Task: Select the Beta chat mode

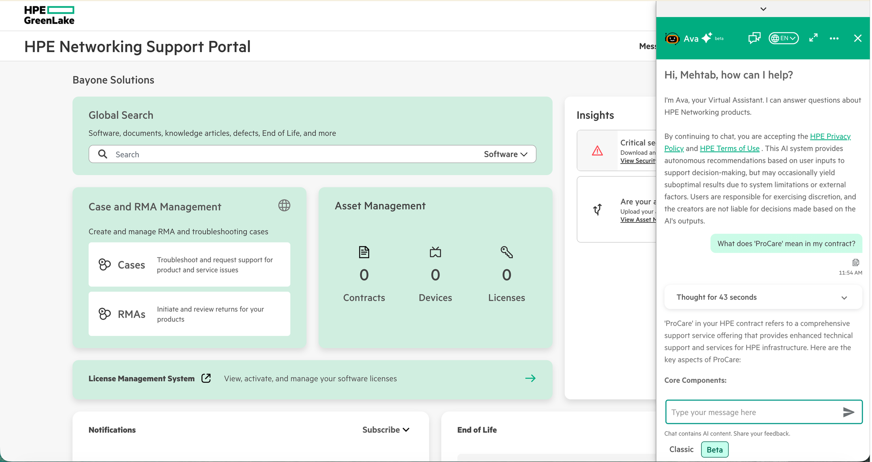Action: 714,450
